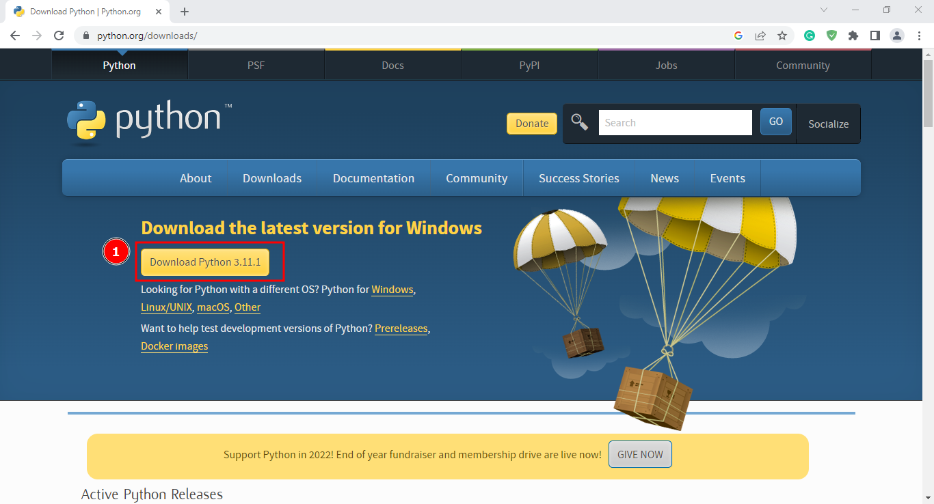The height and width of the screenshot is (504, 934).
Task: Click the page vertical scrollbar
Action: pos(928,93)
